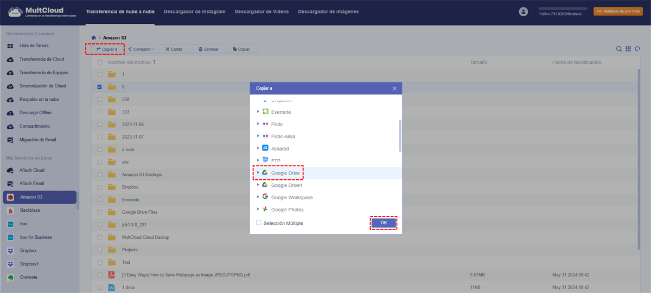The height and width of the screenshot is (293, 651).
Task: Enable the Selección Múltiple checkbox
Action: click(259, 223)
